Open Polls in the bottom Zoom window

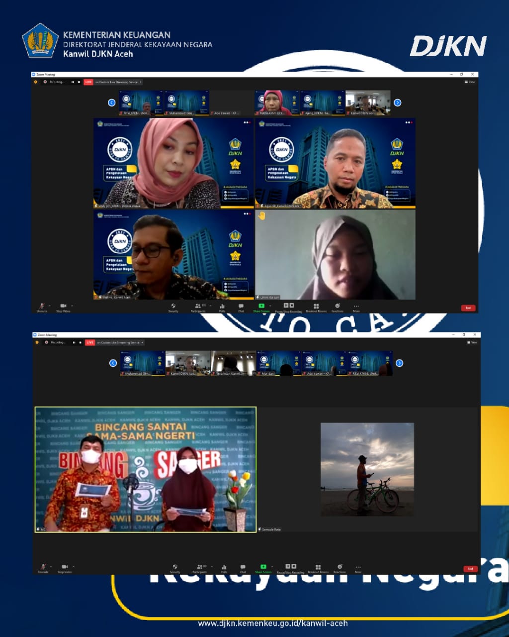[x=224, y=568]
